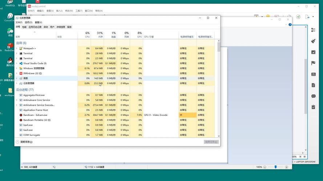Viewport: 323px width, 181px height.
Task: Switch to the 应用历史记录 tab
Action: (x=35, y=27)
